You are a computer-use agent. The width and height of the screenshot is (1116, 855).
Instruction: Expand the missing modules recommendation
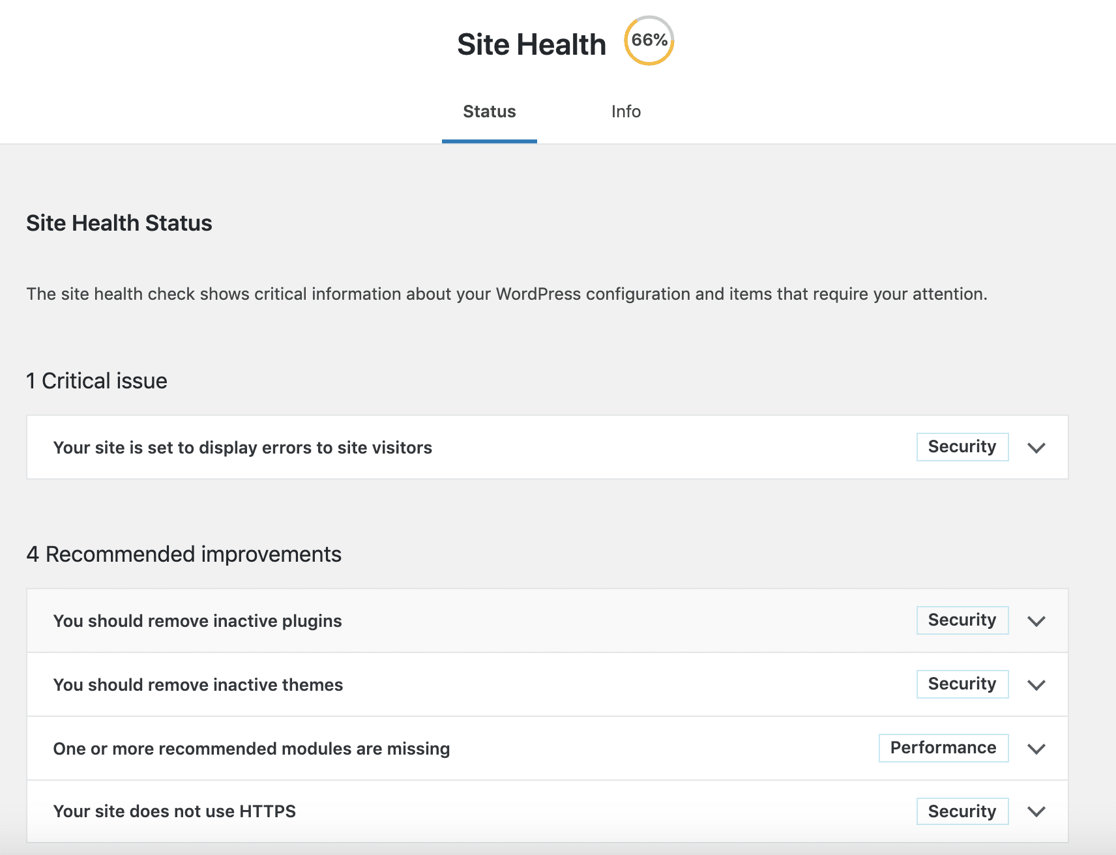(x=1036, y=748)
